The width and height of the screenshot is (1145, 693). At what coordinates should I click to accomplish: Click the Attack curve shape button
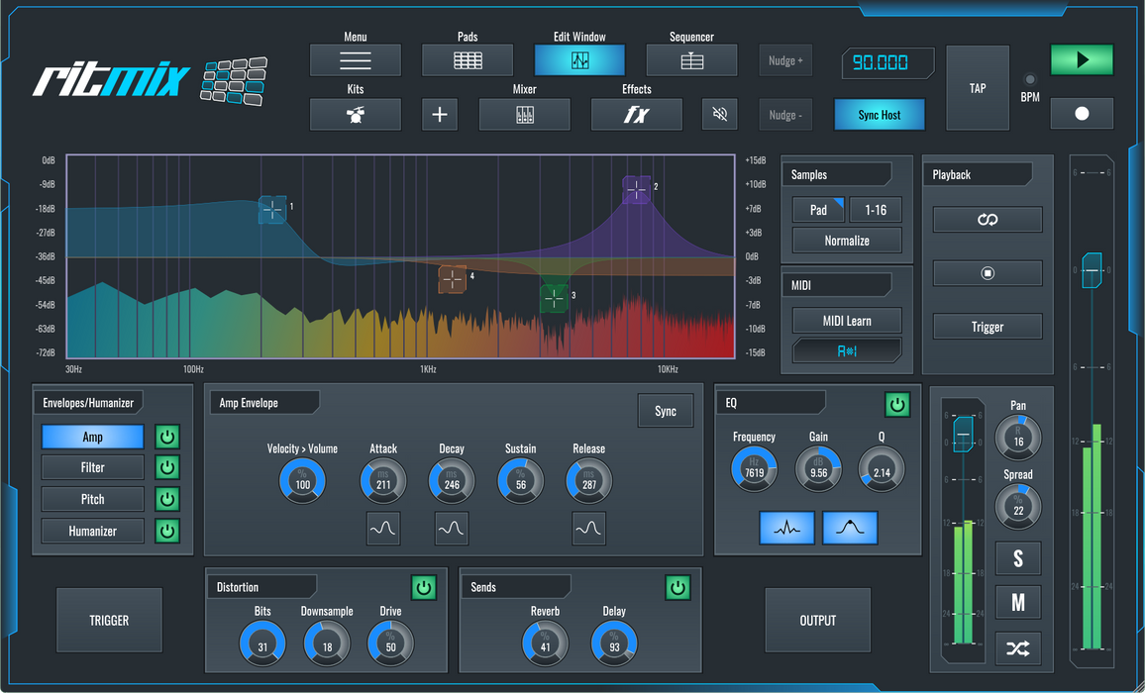click(383, 529)
